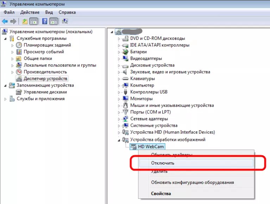Viewport: 270px width, 204px height.
Task: Click the Общие папки folder icon
Action: 19,59
